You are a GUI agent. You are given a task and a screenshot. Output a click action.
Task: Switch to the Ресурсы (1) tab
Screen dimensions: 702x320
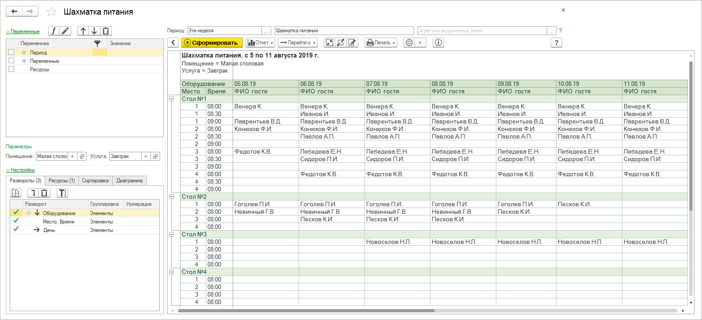(x=61, y=181)
